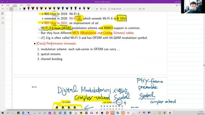Click the horizontal scrollbar at page bottom
Image resolution: width=205 pixels, height=115 pixels.
pyautogui.click(x=48, y=110)
